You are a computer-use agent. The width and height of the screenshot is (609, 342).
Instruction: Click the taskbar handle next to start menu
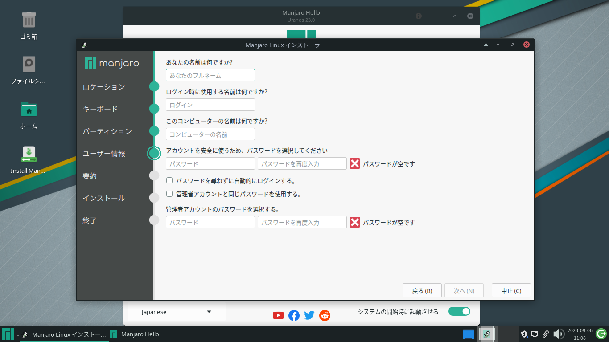pos(17,334)
